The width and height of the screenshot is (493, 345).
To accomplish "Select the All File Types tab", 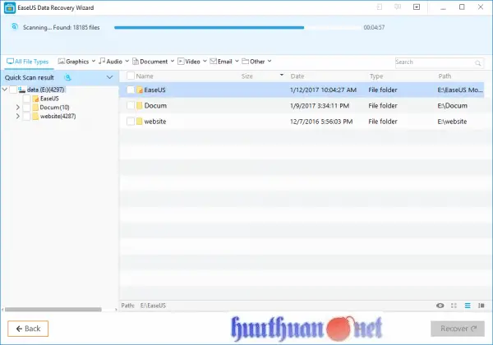I will pyautogui.click(x=28, y=62).
